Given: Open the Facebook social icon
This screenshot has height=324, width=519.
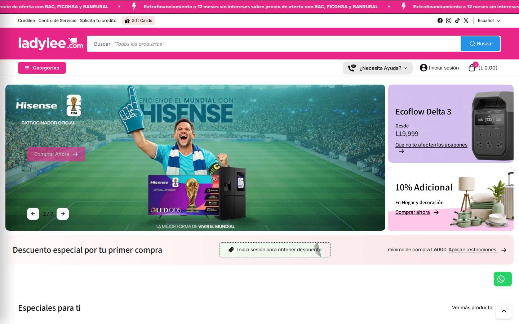Looking at the screenshot, I should pyautogui.click(x=440, y=21).
